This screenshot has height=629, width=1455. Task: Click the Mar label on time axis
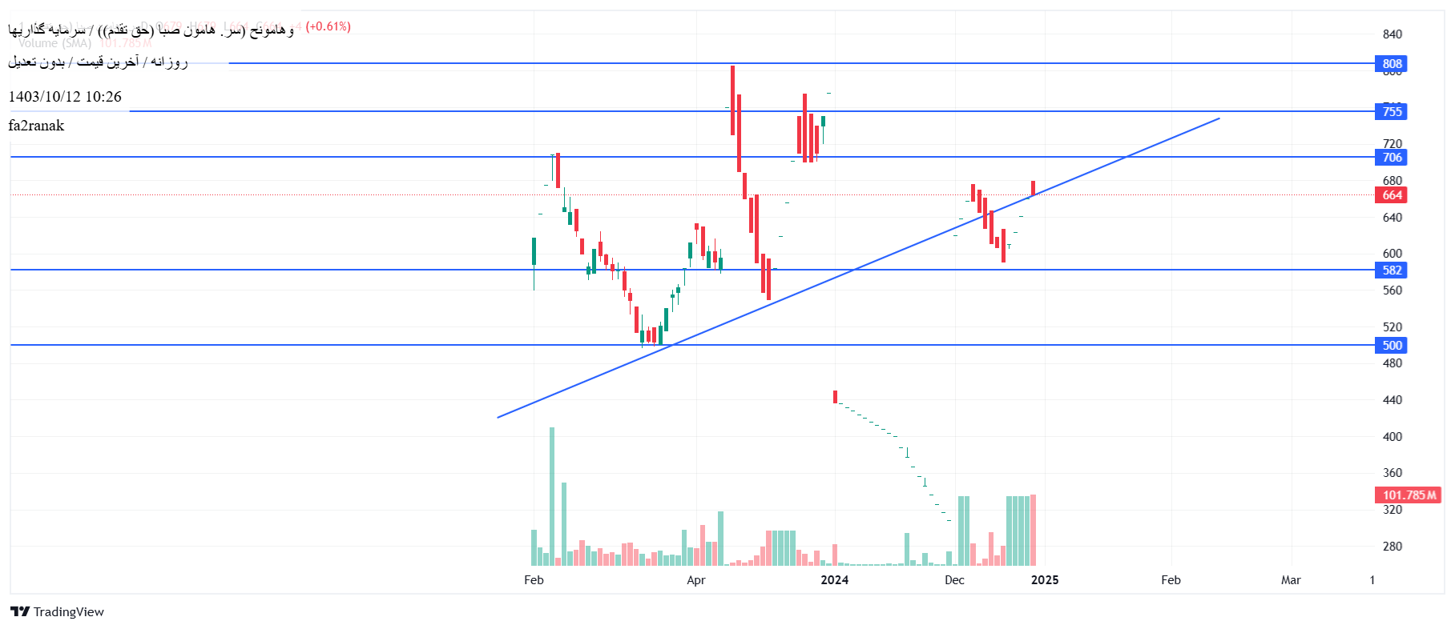(1291, 580)
